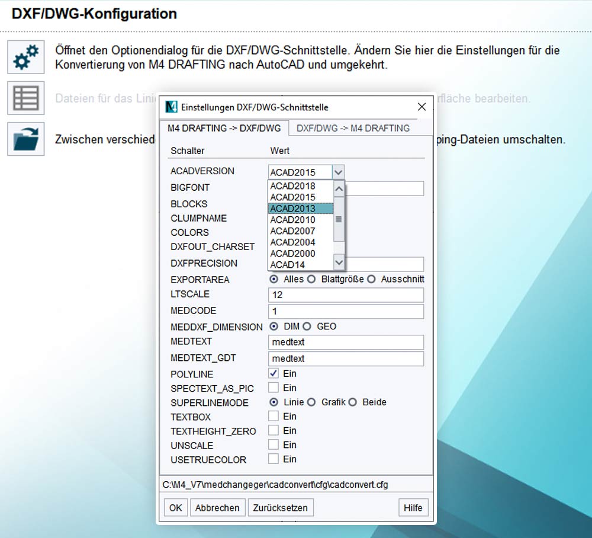
Task: Click the COLORS label
Action: [x=189, y=232]
